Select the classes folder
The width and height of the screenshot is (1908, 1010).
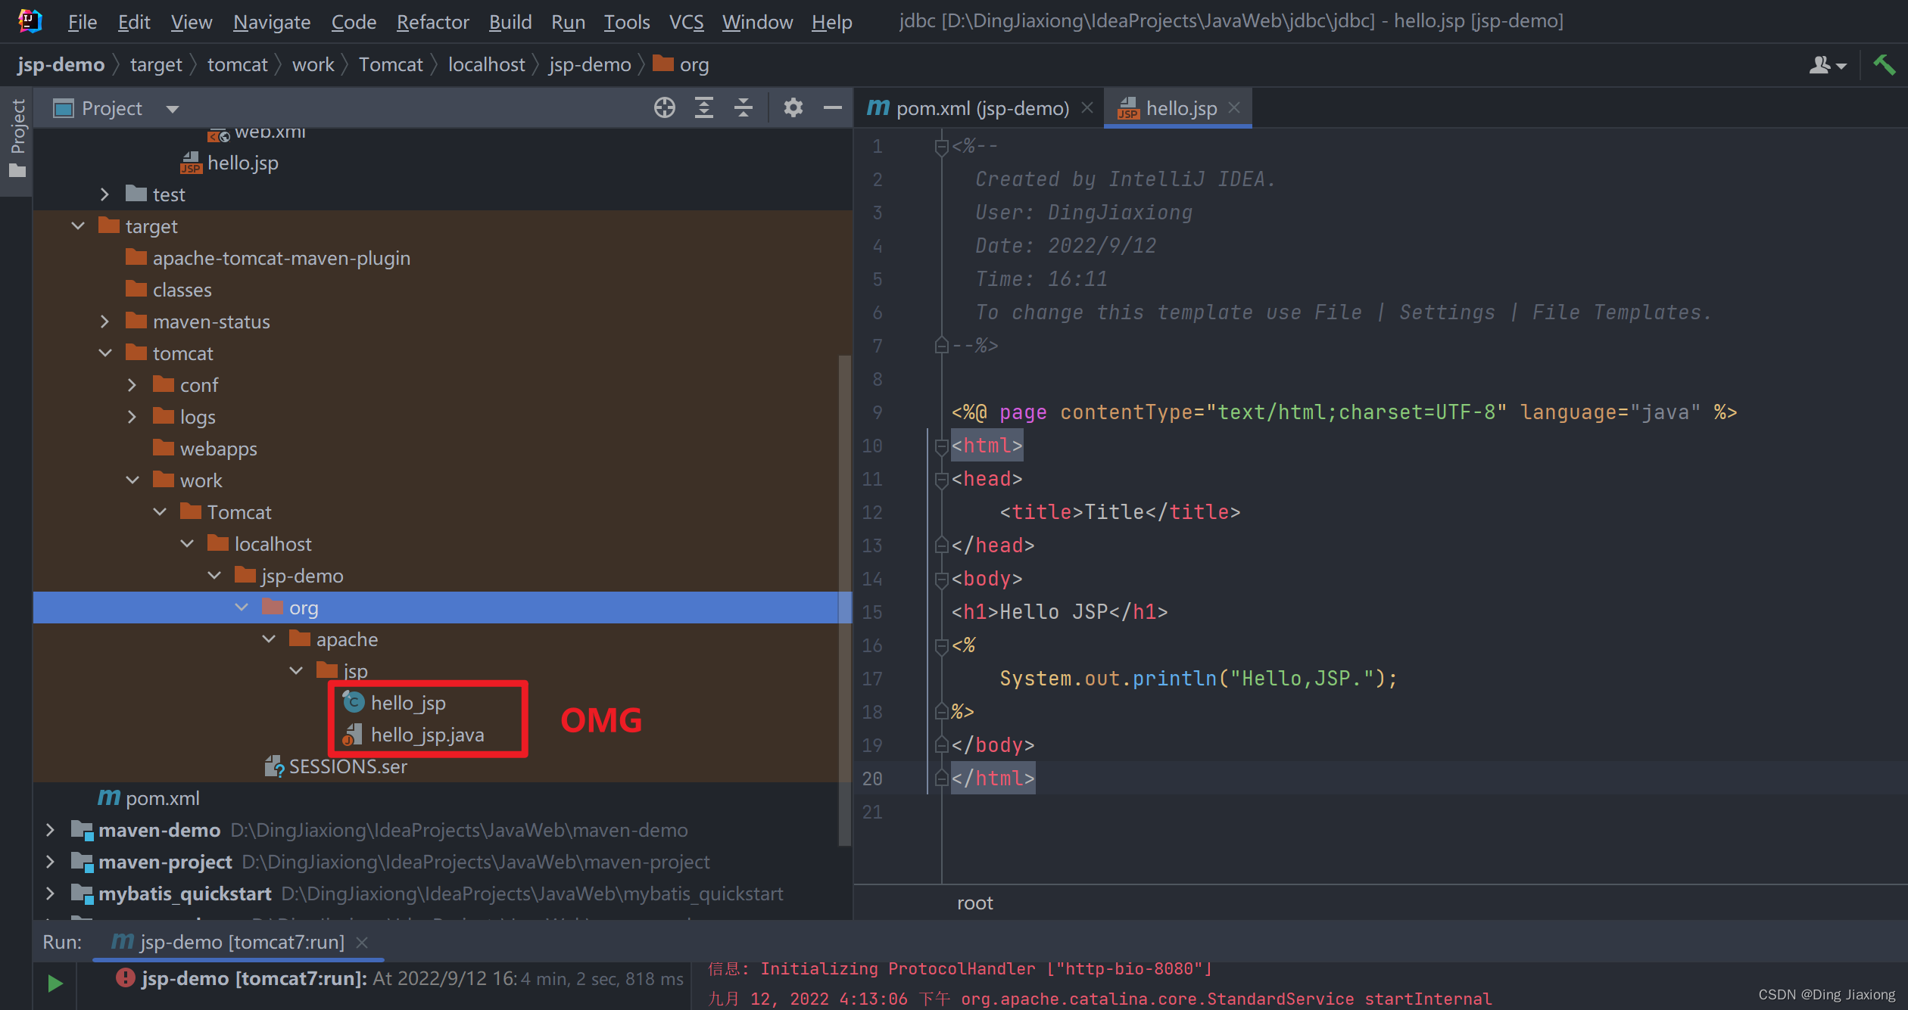pyautogui.click(x=168, y=290)
